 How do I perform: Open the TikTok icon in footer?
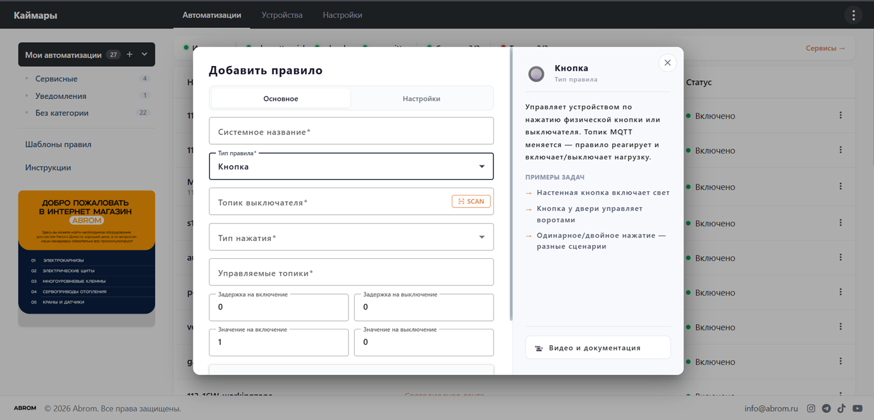click(841, 408)
